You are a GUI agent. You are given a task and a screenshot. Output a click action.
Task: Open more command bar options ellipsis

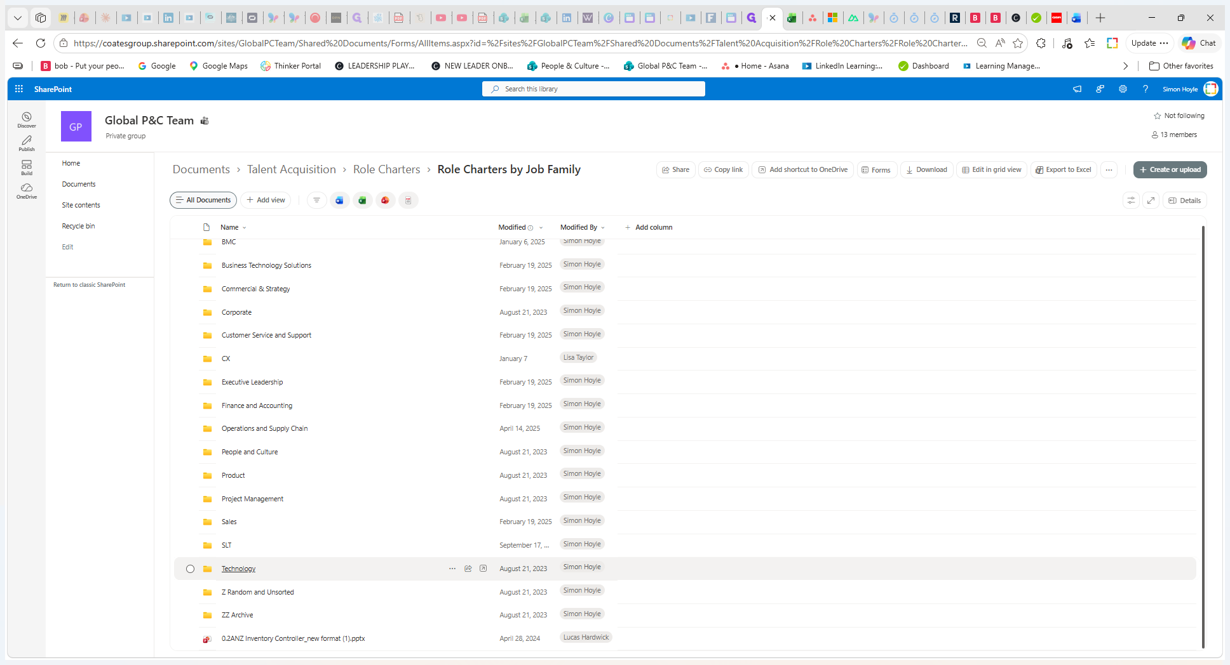(x=1109, y=169)
